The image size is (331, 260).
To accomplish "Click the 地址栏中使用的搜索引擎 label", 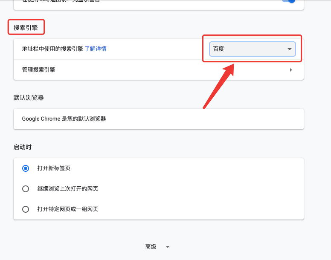I will coord(52,49).
